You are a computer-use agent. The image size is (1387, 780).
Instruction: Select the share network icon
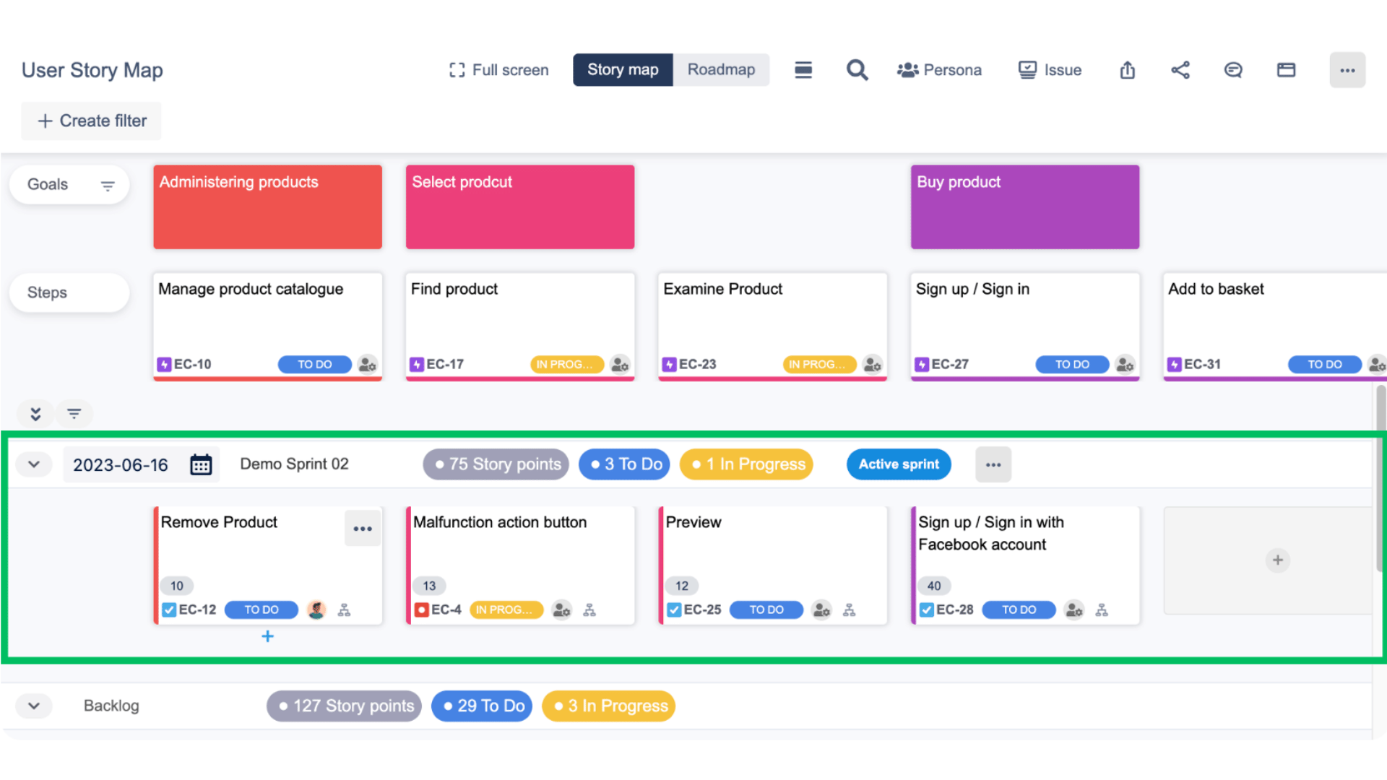(x=1180, y=69)
